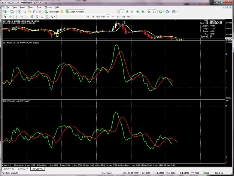Image resolution: width=234 pixels, height=176 pixels.
Task: Open the File menu
Action: click(8, 7)
